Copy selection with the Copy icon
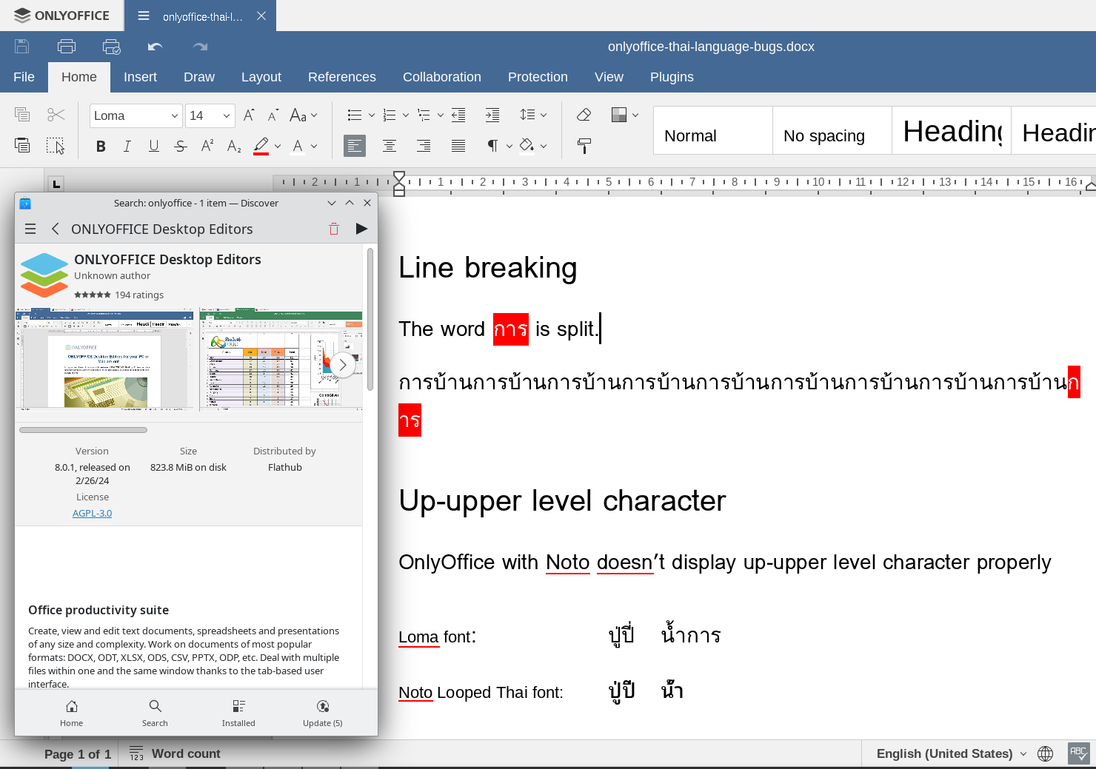 click(x=22, y=115)
